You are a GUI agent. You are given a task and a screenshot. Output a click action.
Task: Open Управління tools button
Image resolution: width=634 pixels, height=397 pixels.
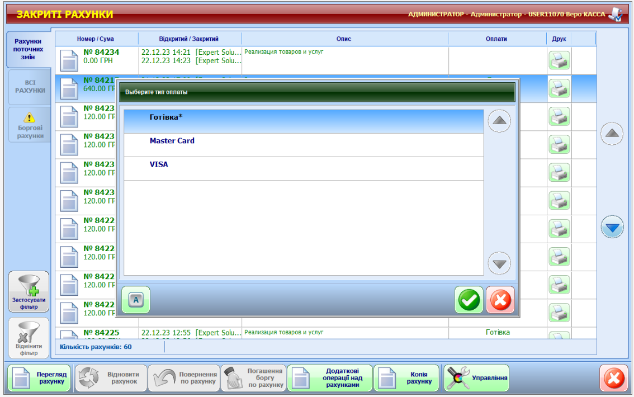(476, 378)
